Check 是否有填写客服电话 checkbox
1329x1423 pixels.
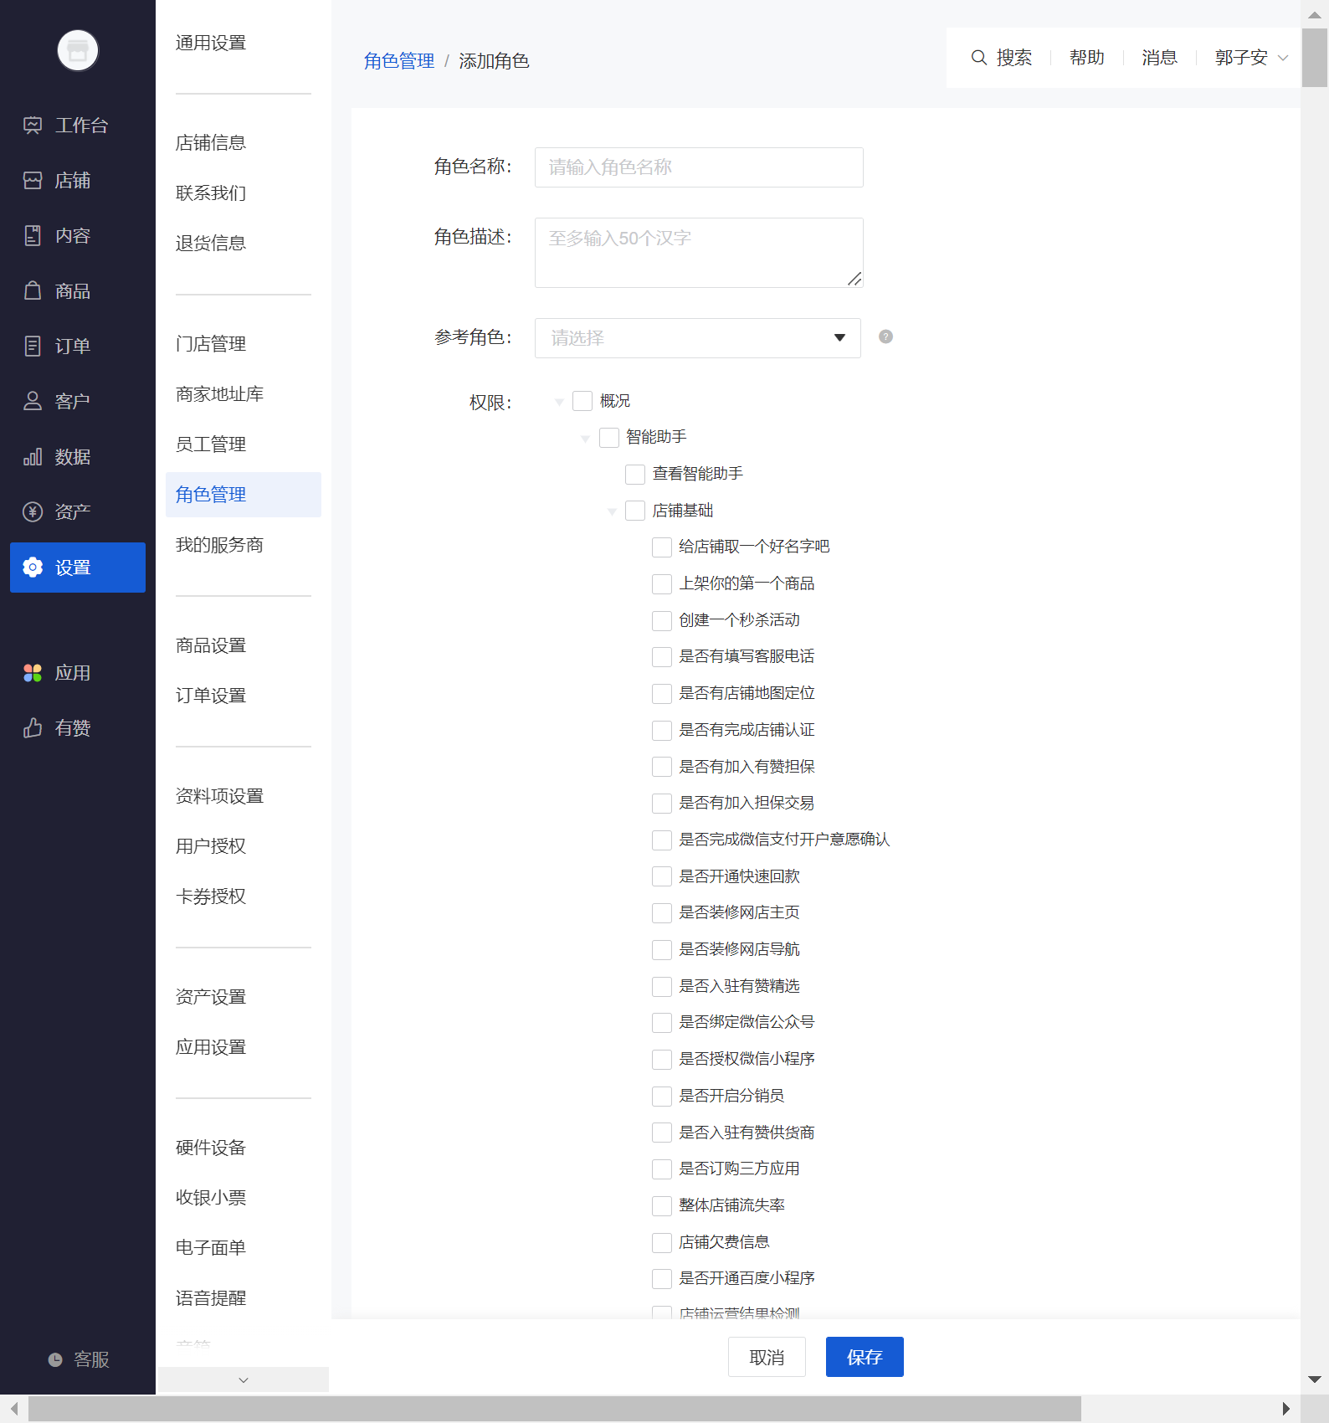click(x=662, y=657)
